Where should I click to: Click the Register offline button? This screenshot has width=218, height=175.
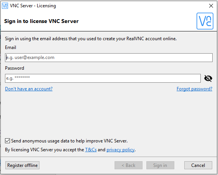[x=22, y=165]
